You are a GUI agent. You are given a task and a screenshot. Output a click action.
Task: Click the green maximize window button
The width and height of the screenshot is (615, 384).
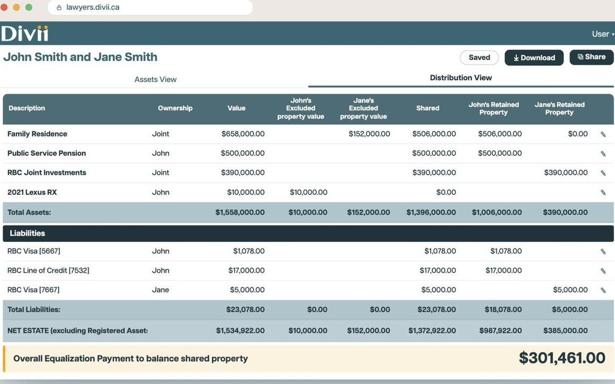point(29,7)
